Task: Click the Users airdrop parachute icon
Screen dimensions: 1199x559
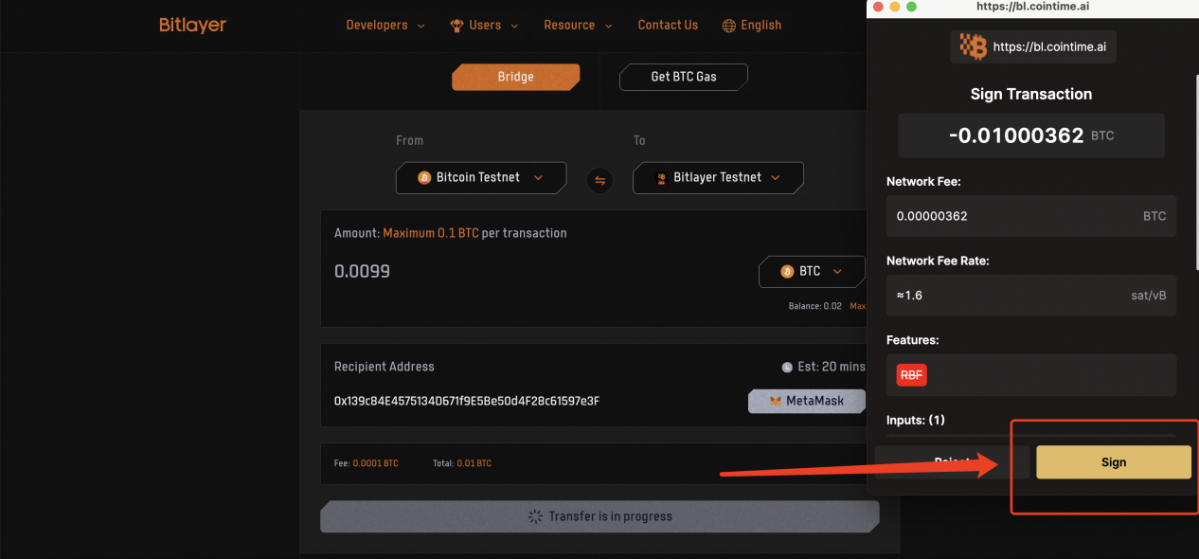Action: [456, 26]
